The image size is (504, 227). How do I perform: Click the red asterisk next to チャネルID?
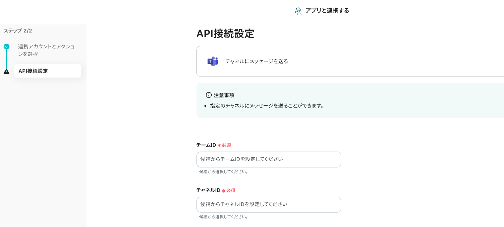click(224, 191)
